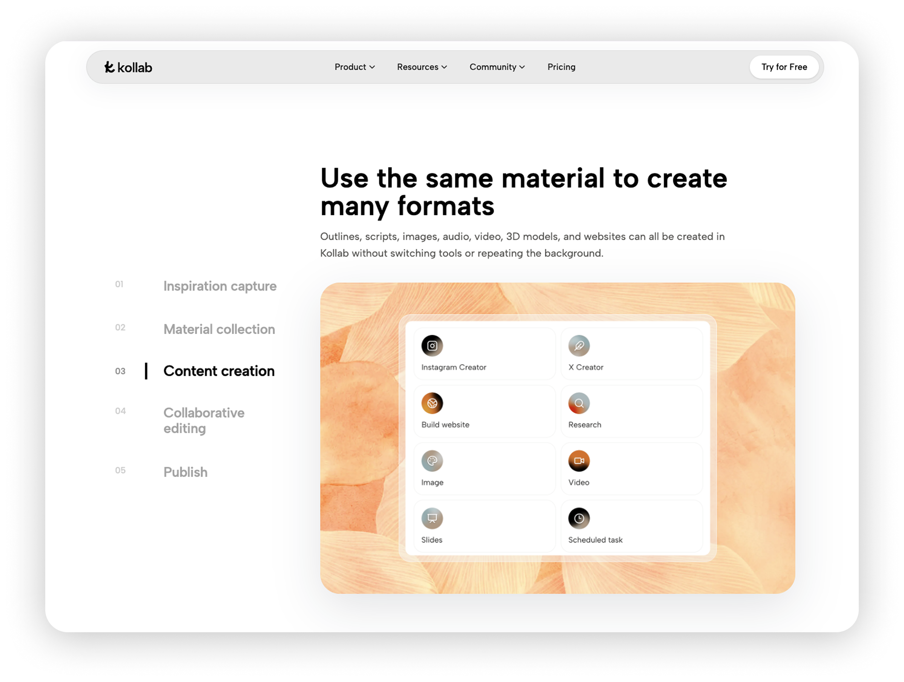Click the Build website globe icon

[x=432, y=403]
